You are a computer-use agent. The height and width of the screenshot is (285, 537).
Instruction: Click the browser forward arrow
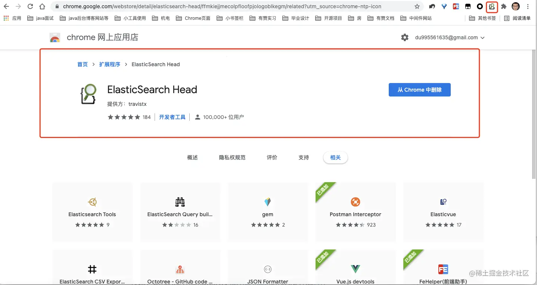pos(18,6)
